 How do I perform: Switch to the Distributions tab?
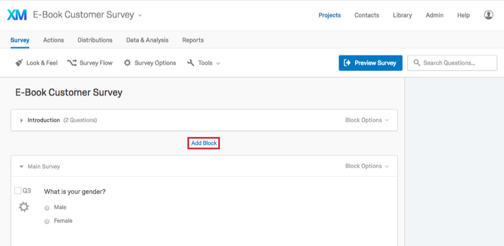coord(95,40)
